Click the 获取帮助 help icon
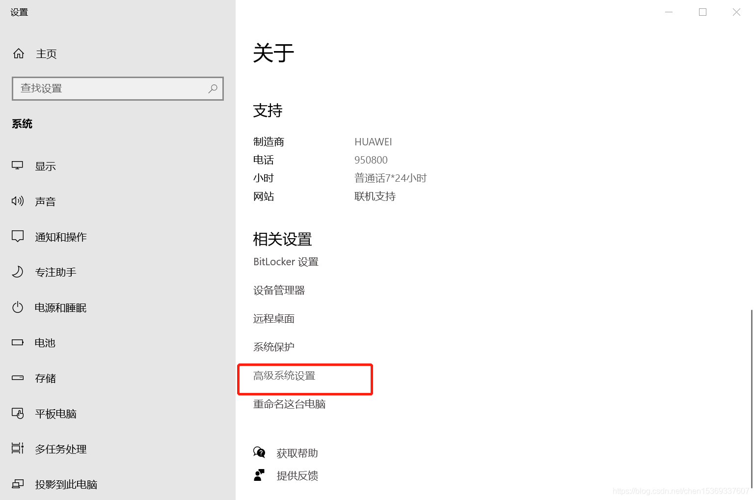This screenshot has height=500, width=754. (259, 452)
